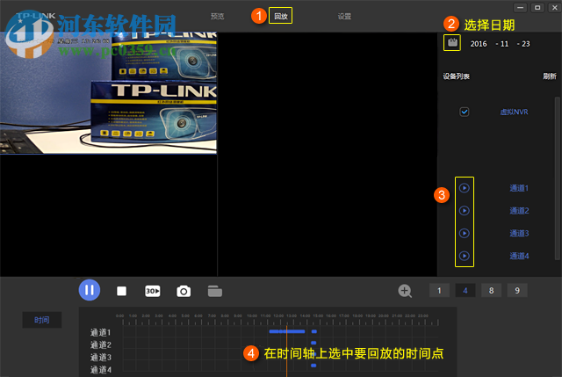Click the year 2016 date field
The image size is (562, 377).
[479, 44]
